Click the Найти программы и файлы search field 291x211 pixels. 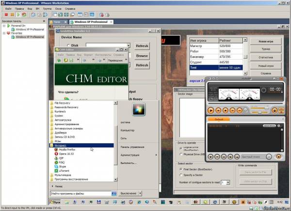(x=81, y=194)
